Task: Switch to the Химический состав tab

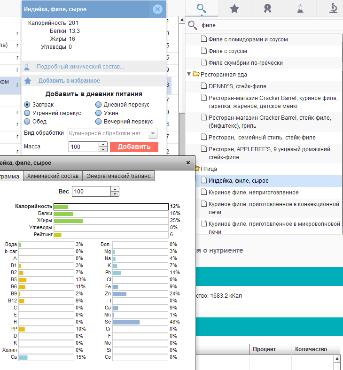Action: click(53, 176)
